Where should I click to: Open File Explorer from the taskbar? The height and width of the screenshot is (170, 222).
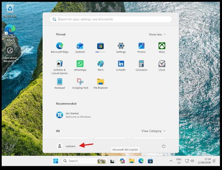coord(132,161)
